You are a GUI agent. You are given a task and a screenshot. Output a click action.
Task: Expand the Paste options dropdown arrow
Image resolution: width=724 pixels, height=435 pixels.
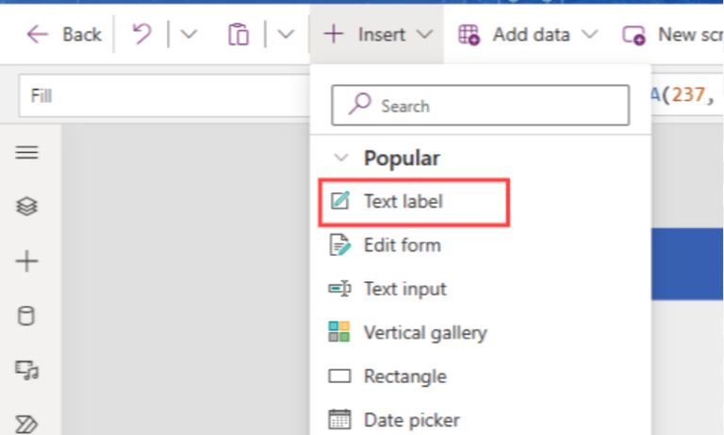coord(286,34)
